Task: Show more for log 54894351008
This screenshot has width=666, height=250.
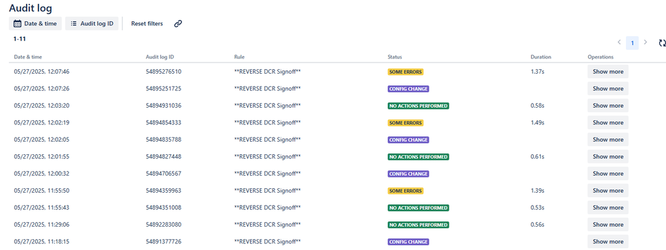Action: tap(608, 207)
